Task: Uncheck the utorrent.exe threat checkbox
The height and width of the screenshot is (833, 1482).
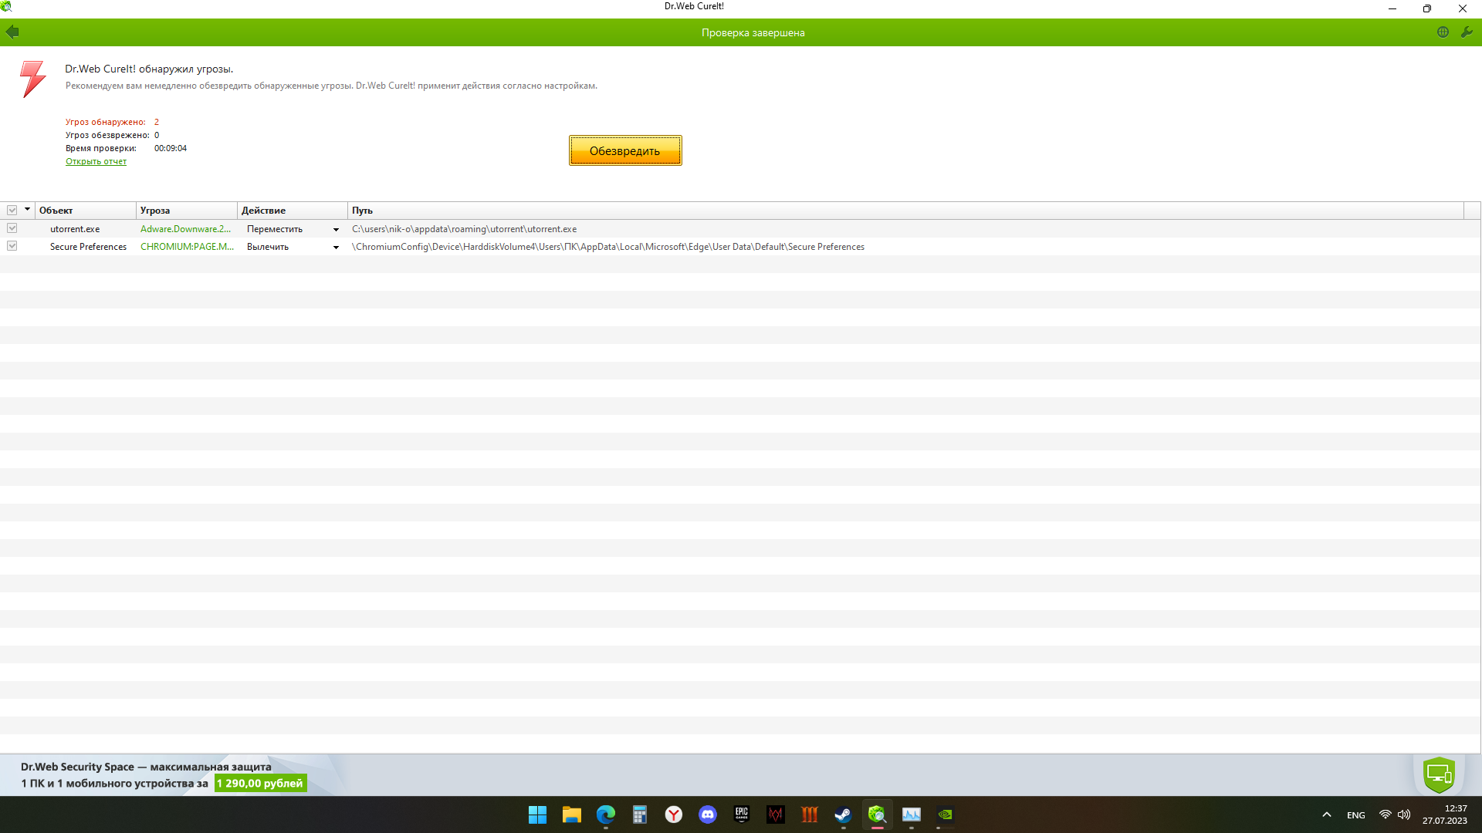Action: (x=12, y=228)
